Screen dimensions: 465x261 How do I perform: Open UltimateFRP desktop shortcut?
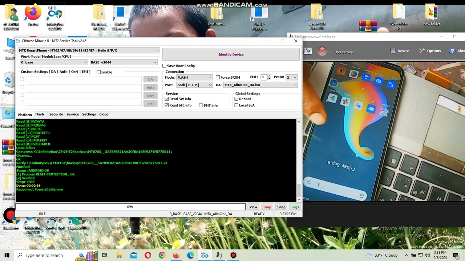click(x=77, y=223)
